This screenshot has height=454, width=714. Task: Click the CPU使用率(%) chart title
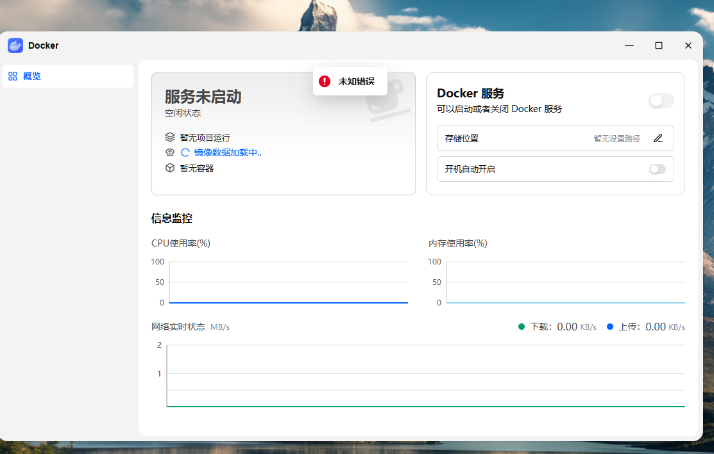181,243
